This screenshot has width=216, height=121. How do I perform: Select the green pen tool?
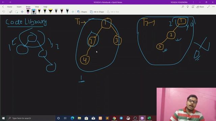45,11
